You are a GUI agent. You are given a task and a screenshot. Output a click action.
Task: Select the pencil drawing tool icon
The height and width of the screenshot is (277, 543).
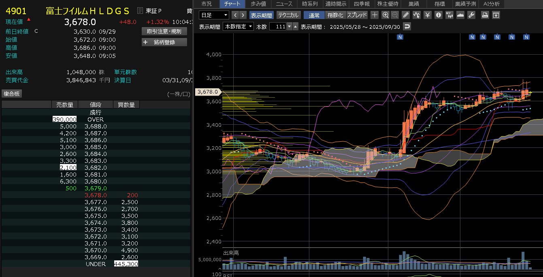[x=406, y=15]
